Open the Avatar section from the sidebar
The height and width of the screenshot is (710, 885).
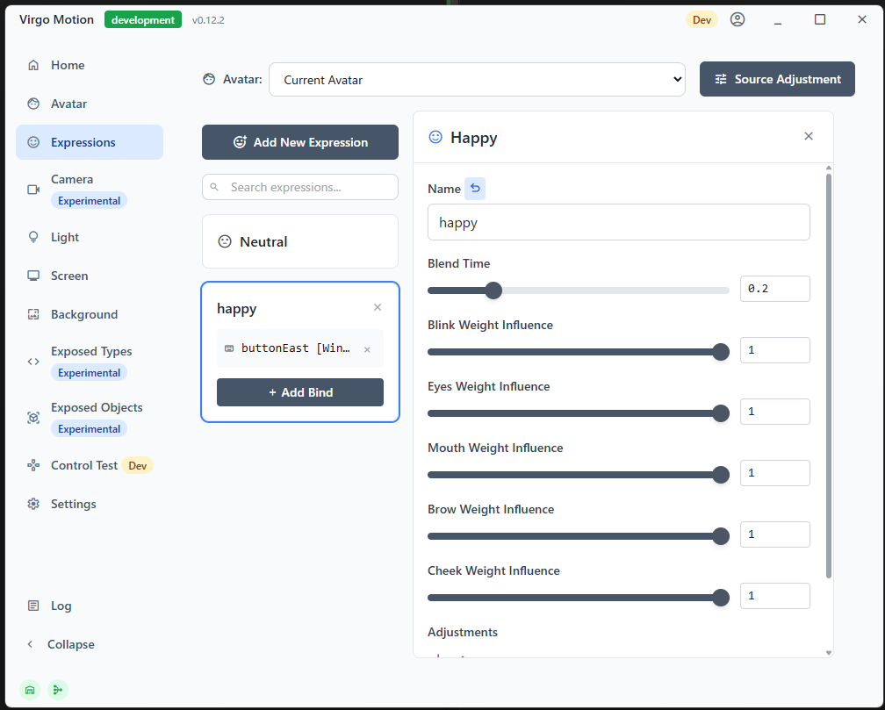[33, 104]
